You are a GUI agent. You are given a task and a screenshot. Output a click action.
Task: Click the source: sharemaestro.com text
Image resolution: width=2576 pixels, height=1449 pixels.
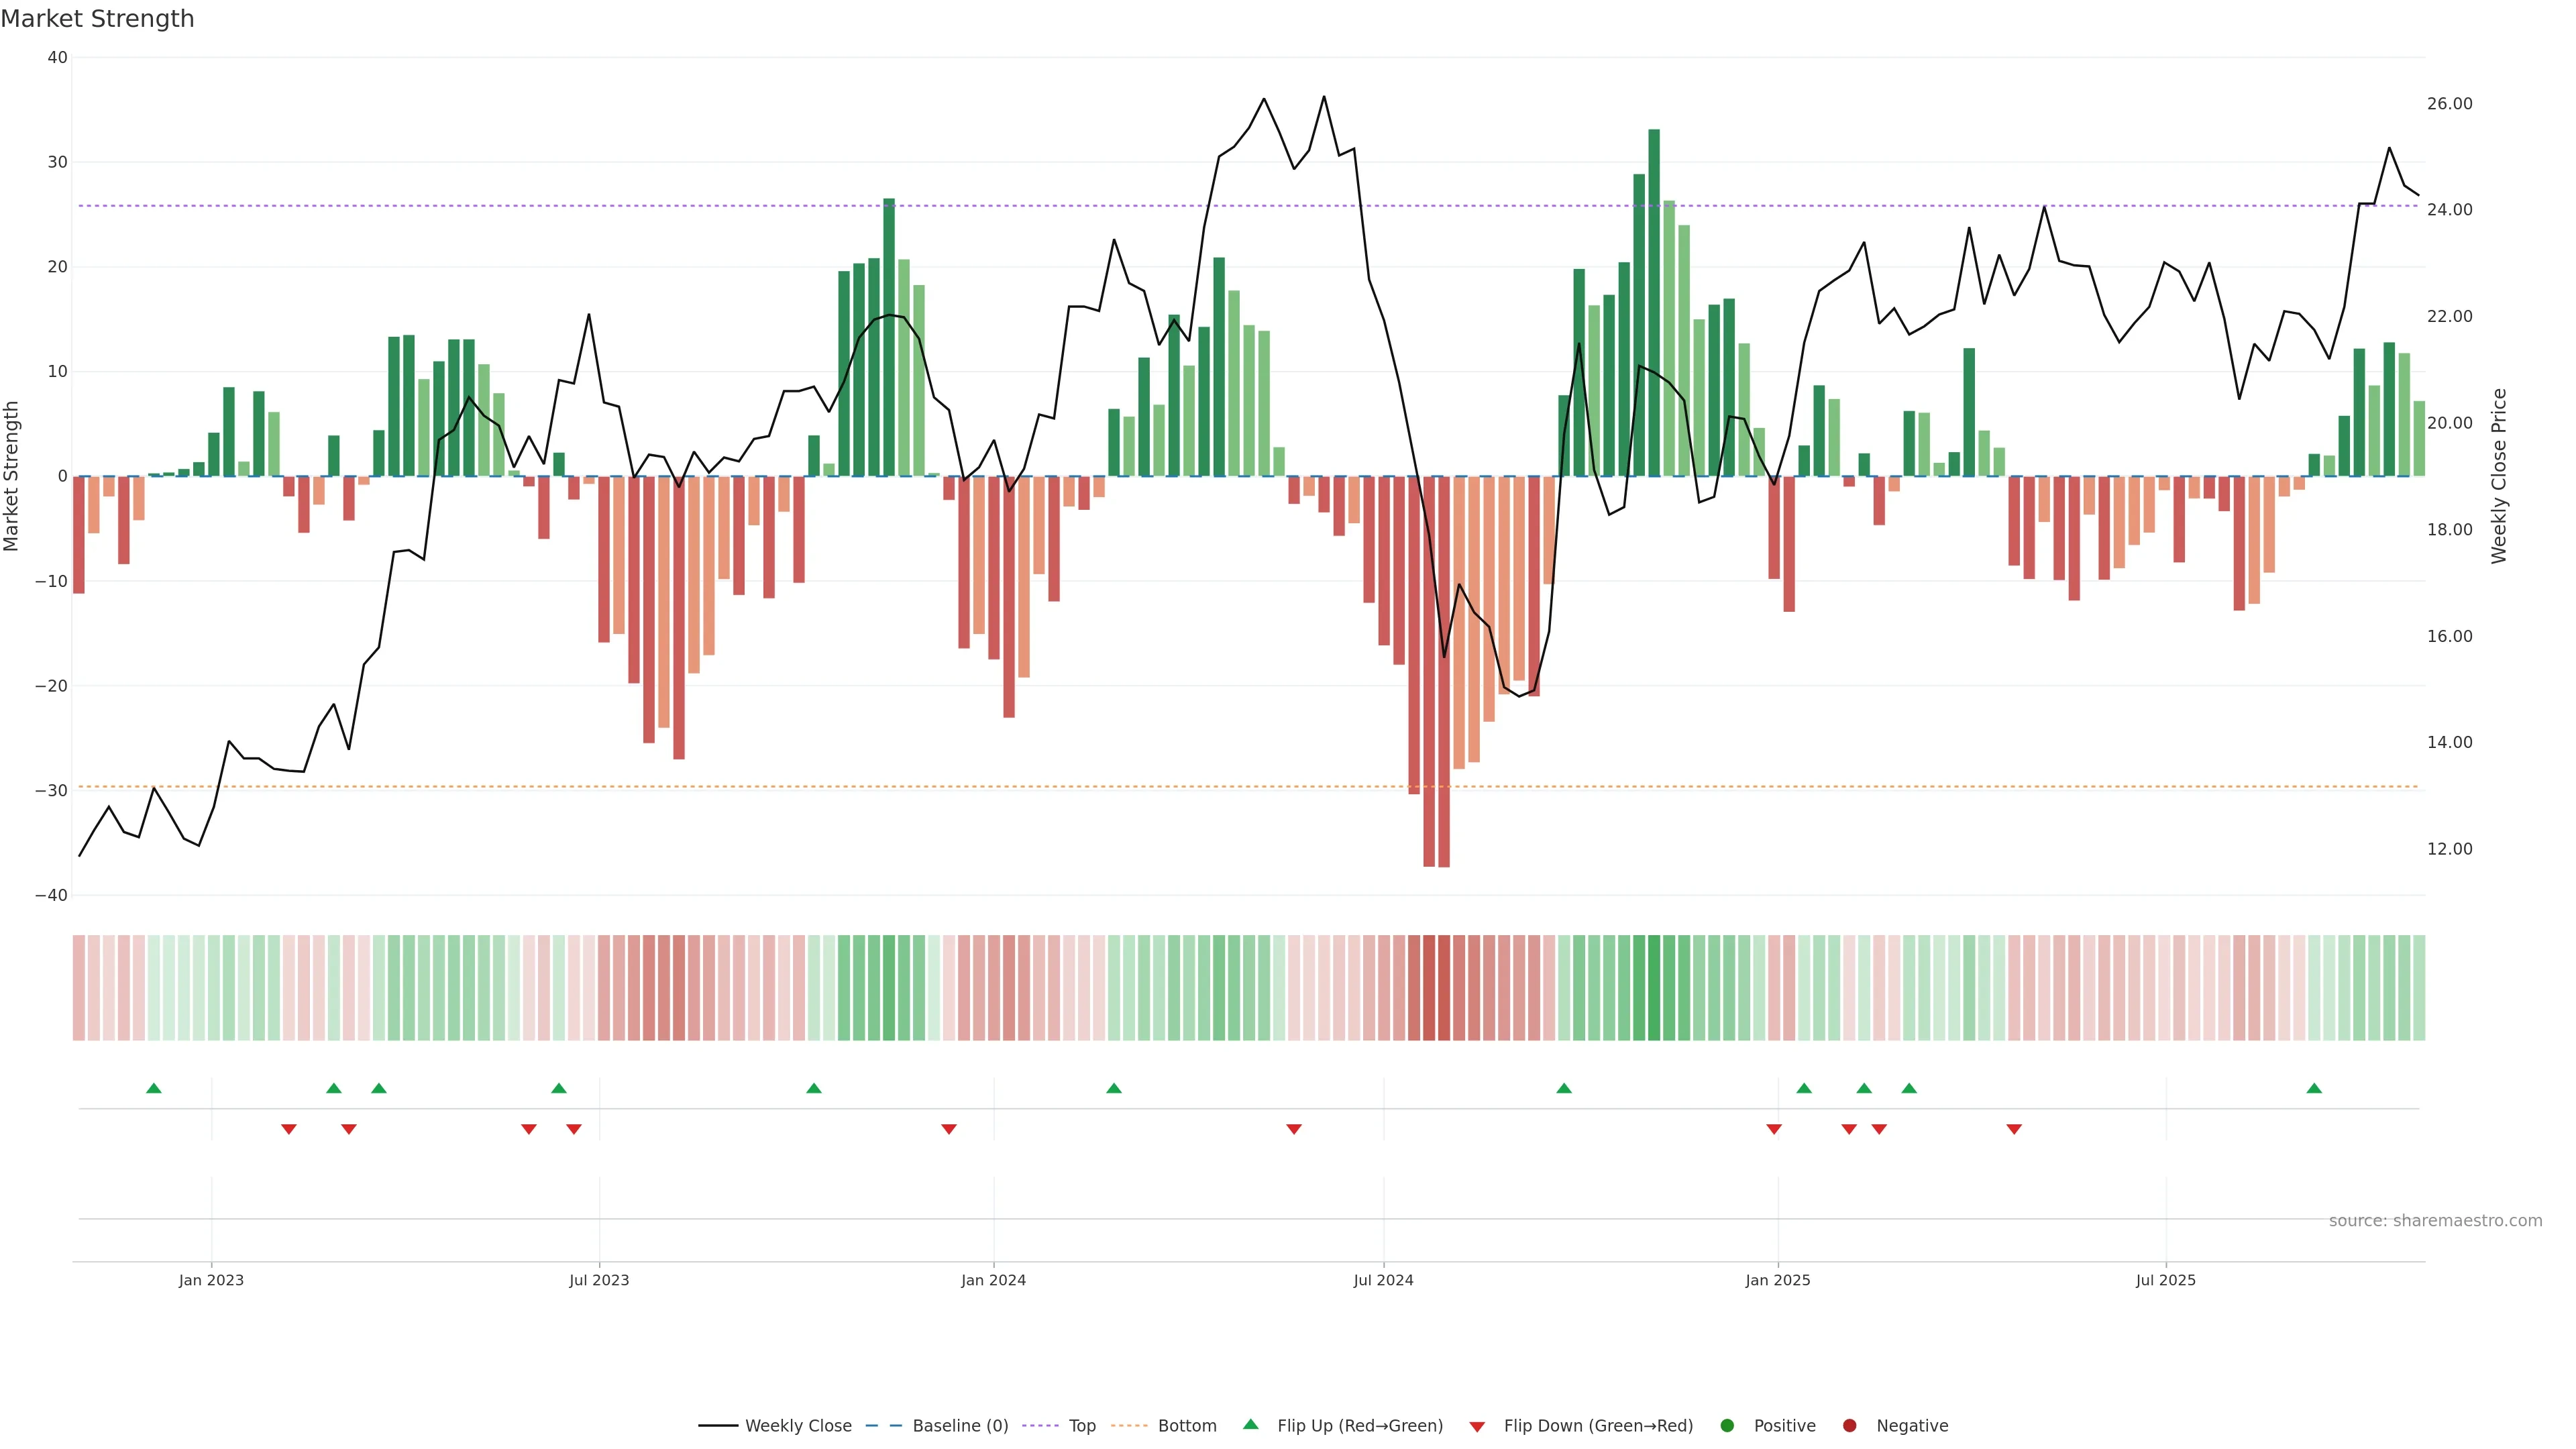[2435, 1221]
